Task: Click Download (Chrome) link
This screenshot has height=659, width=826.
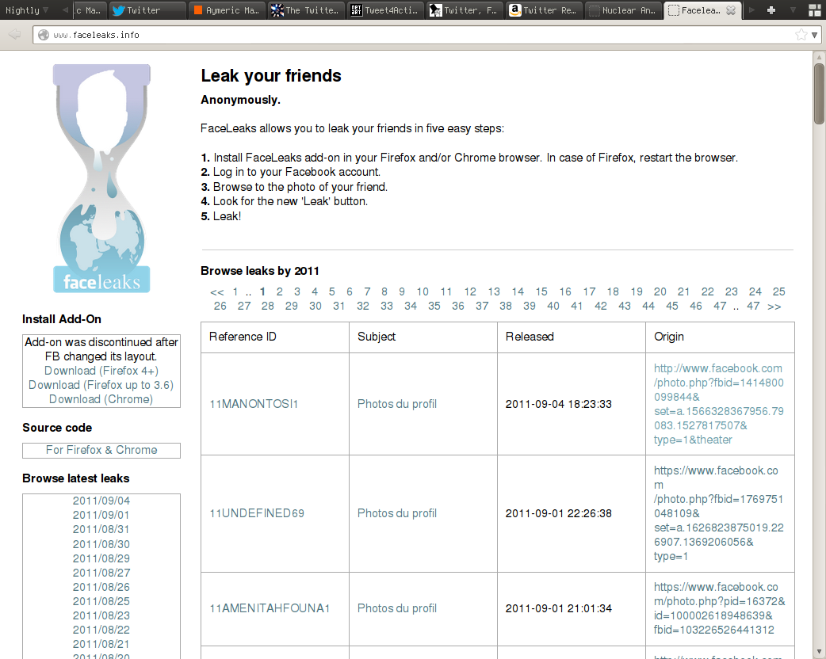Action: click(101, 399)
